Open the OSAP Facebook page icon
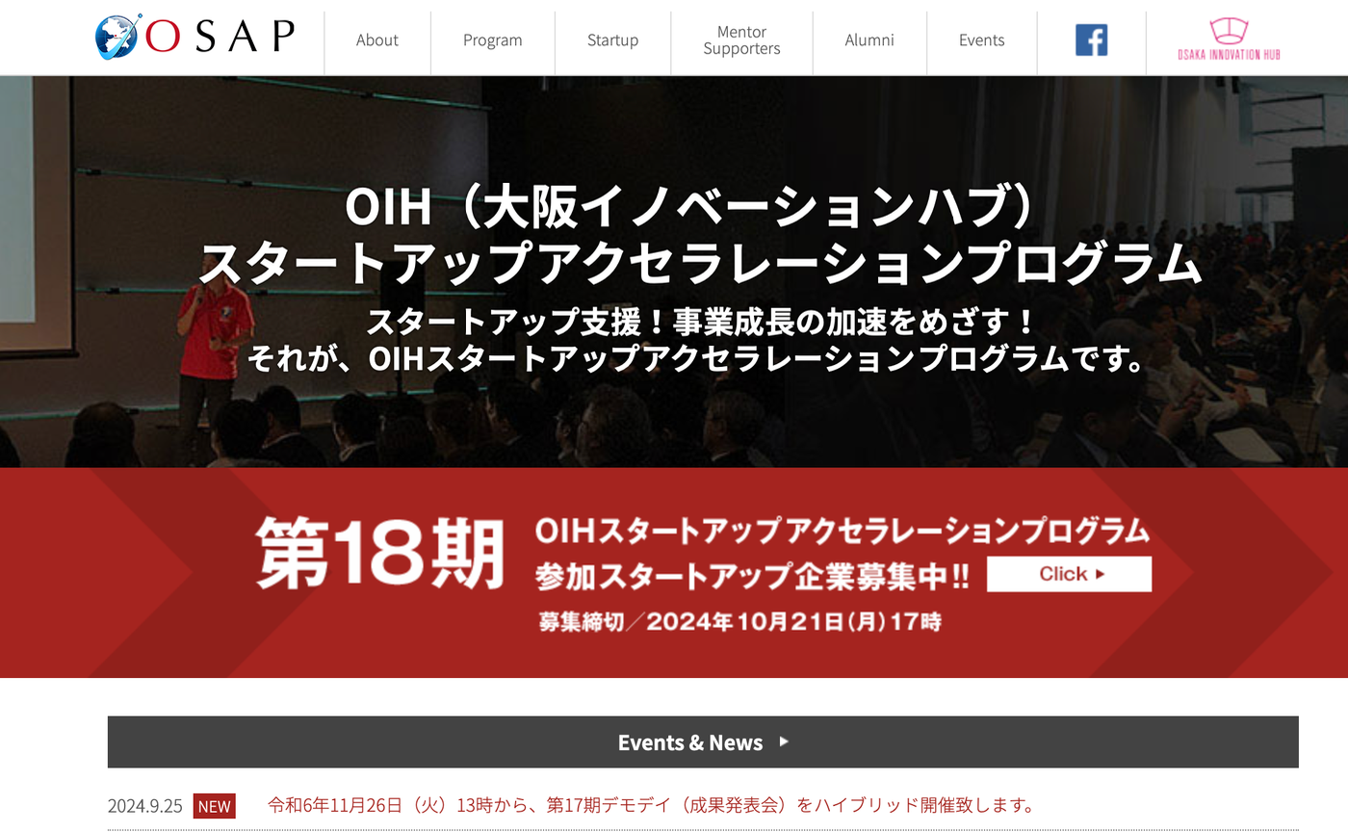This screenshot has width=1348, height=832. click(x=1091, y=41)
